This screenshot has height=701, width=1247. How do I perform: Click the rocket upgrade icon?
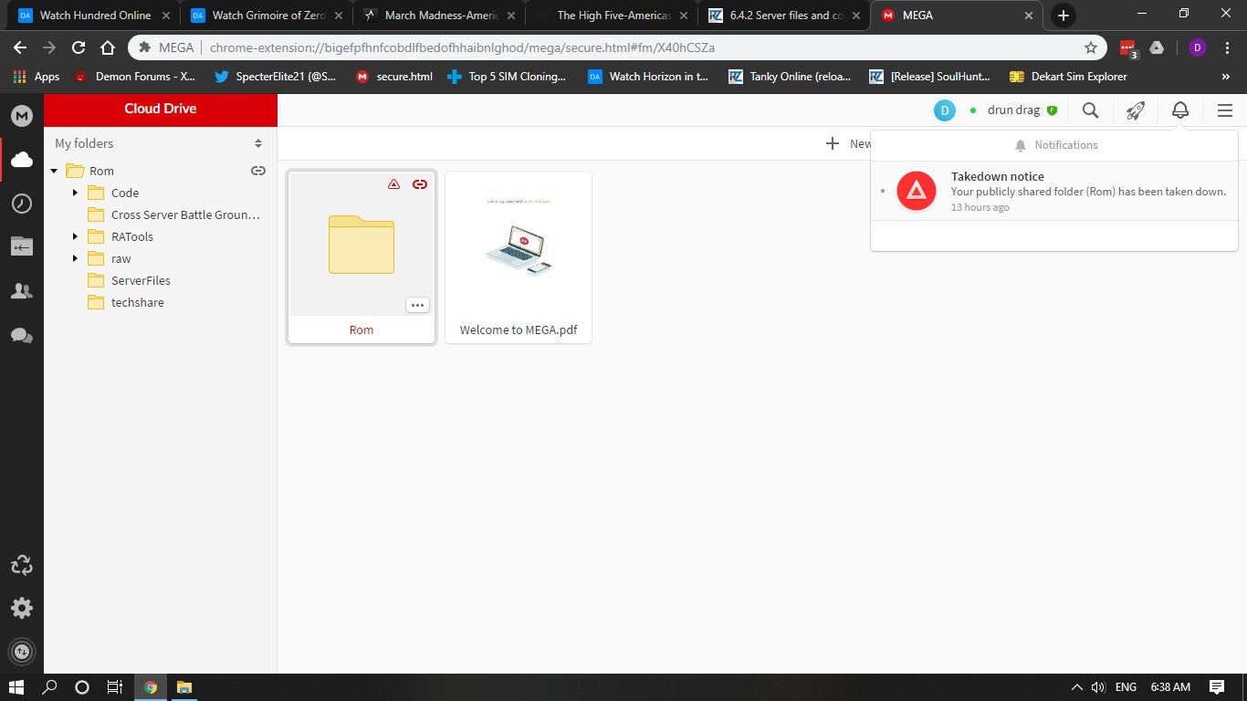[1135, 110]
